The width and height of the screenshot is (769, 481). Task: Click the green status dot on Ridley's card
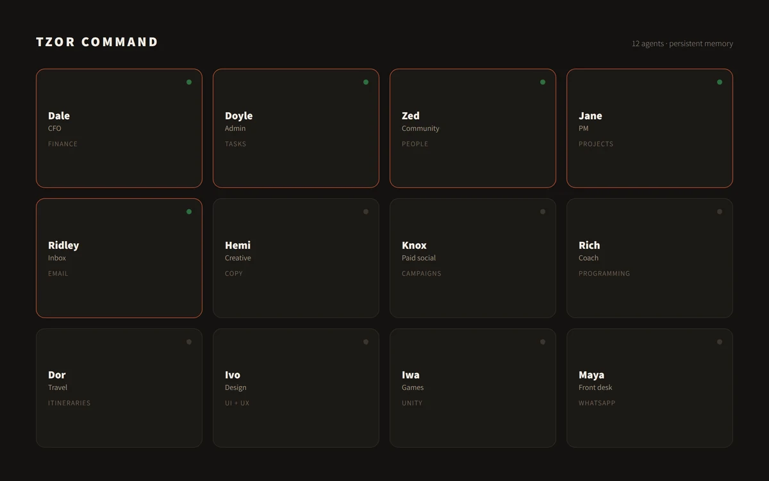189,212
